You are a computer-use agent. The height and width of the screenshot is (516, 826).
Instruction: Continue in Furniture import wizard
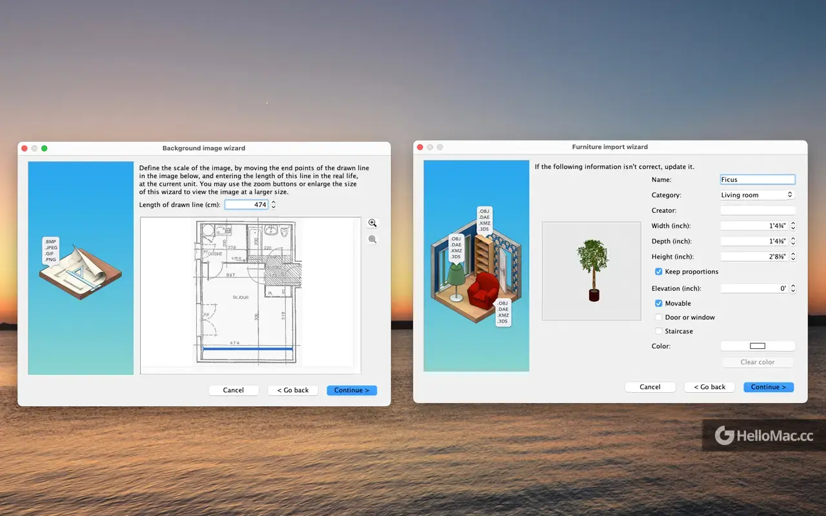(x=769, y=387)
